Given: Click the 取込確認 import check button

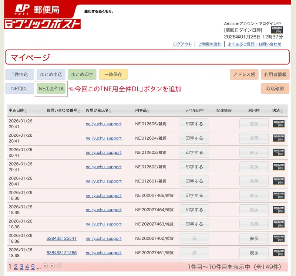Looking at the screenshot, I should tap(275, 89).
